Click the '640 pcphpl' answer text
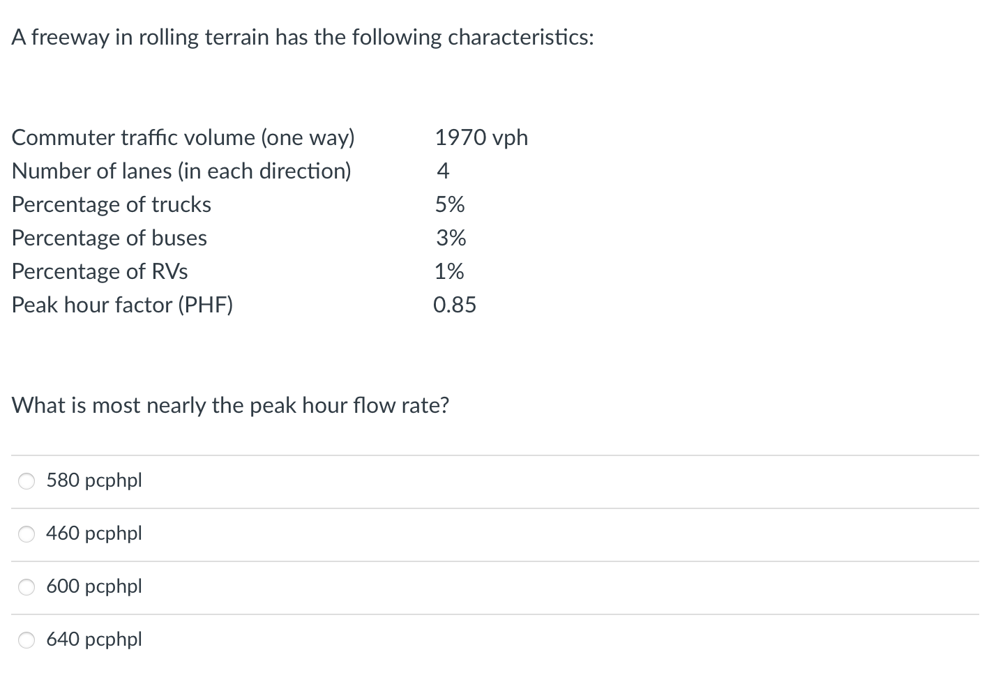Viewport: 989px width, 682px height. pos(94,639)
